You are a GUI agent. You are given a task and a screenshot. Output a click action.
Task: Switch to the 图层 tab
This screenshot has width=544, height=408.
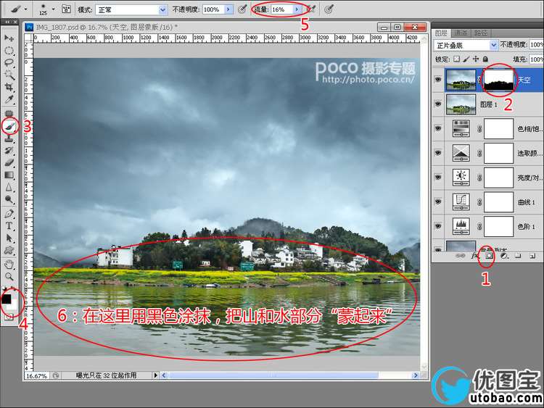pyautogui.click(x=441, y=33)
